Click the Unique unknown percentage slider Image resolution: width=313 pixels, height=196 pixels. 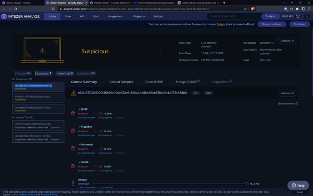click(x=247, y=184)
